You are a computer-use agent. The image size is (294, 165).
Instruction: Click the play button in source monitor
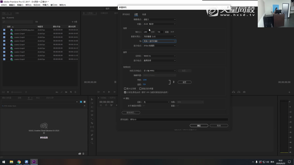point(109,92)
